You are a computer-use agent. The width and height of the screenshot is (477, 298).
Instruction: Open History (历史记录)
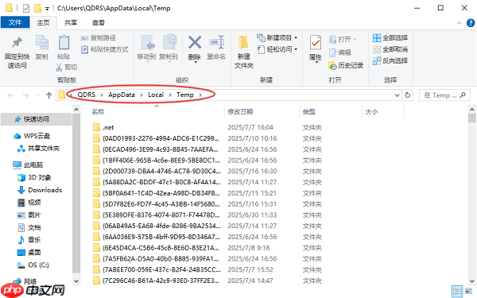point(346,65)
